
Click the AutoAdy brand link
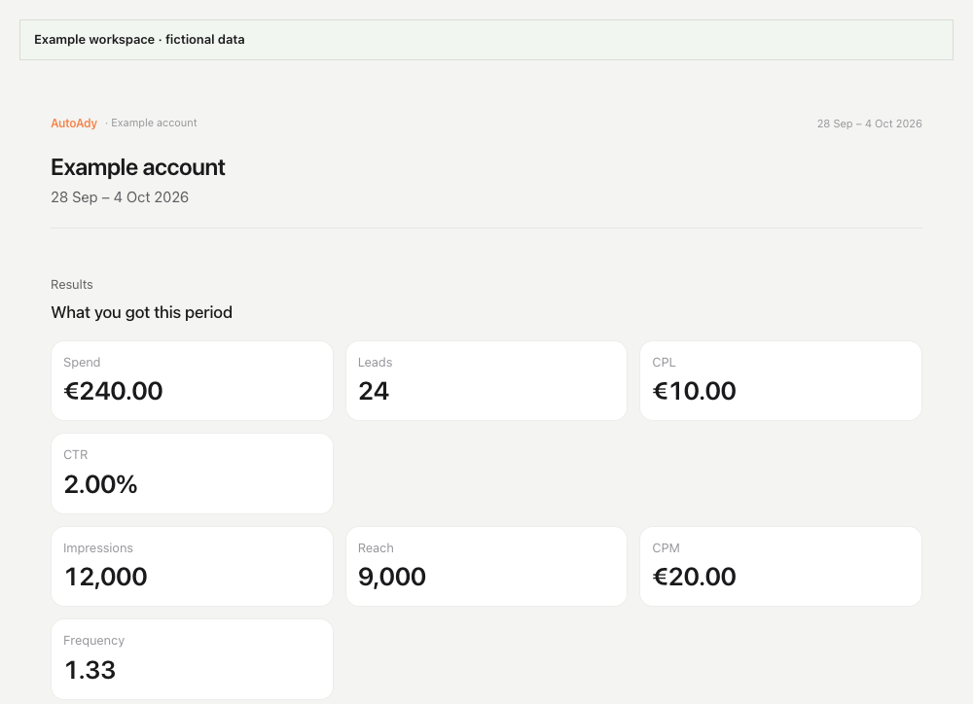pyautogui.click(x=74, y=123)
